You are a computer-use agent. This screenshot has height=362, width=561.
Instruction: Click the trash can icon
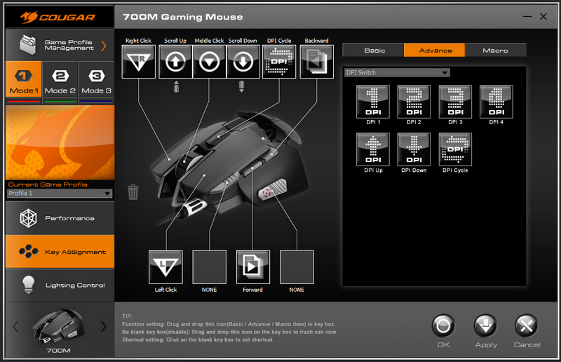(133, 192)
